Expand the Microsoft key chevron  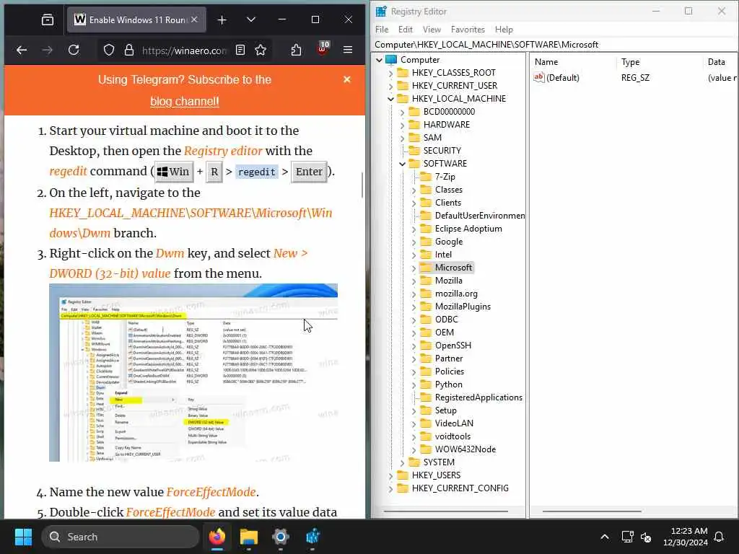coord(414,268)
